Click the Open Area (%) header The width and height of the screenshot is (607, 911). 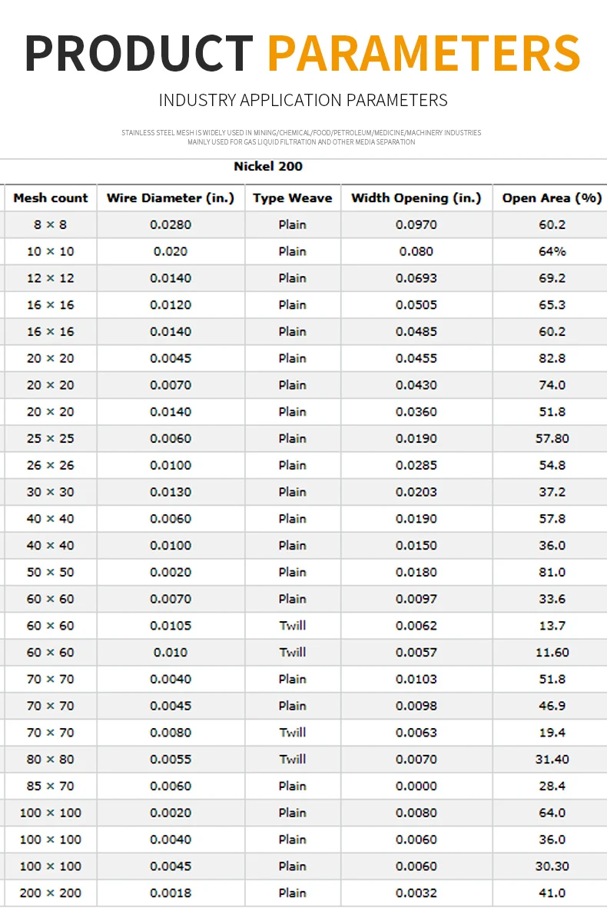click(x=552, y=198)
